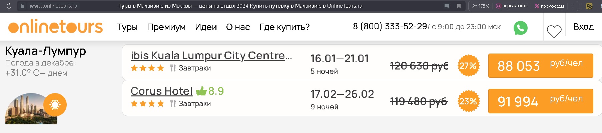
Task: Open zoom level 175% control
Action: coord(481,6)
